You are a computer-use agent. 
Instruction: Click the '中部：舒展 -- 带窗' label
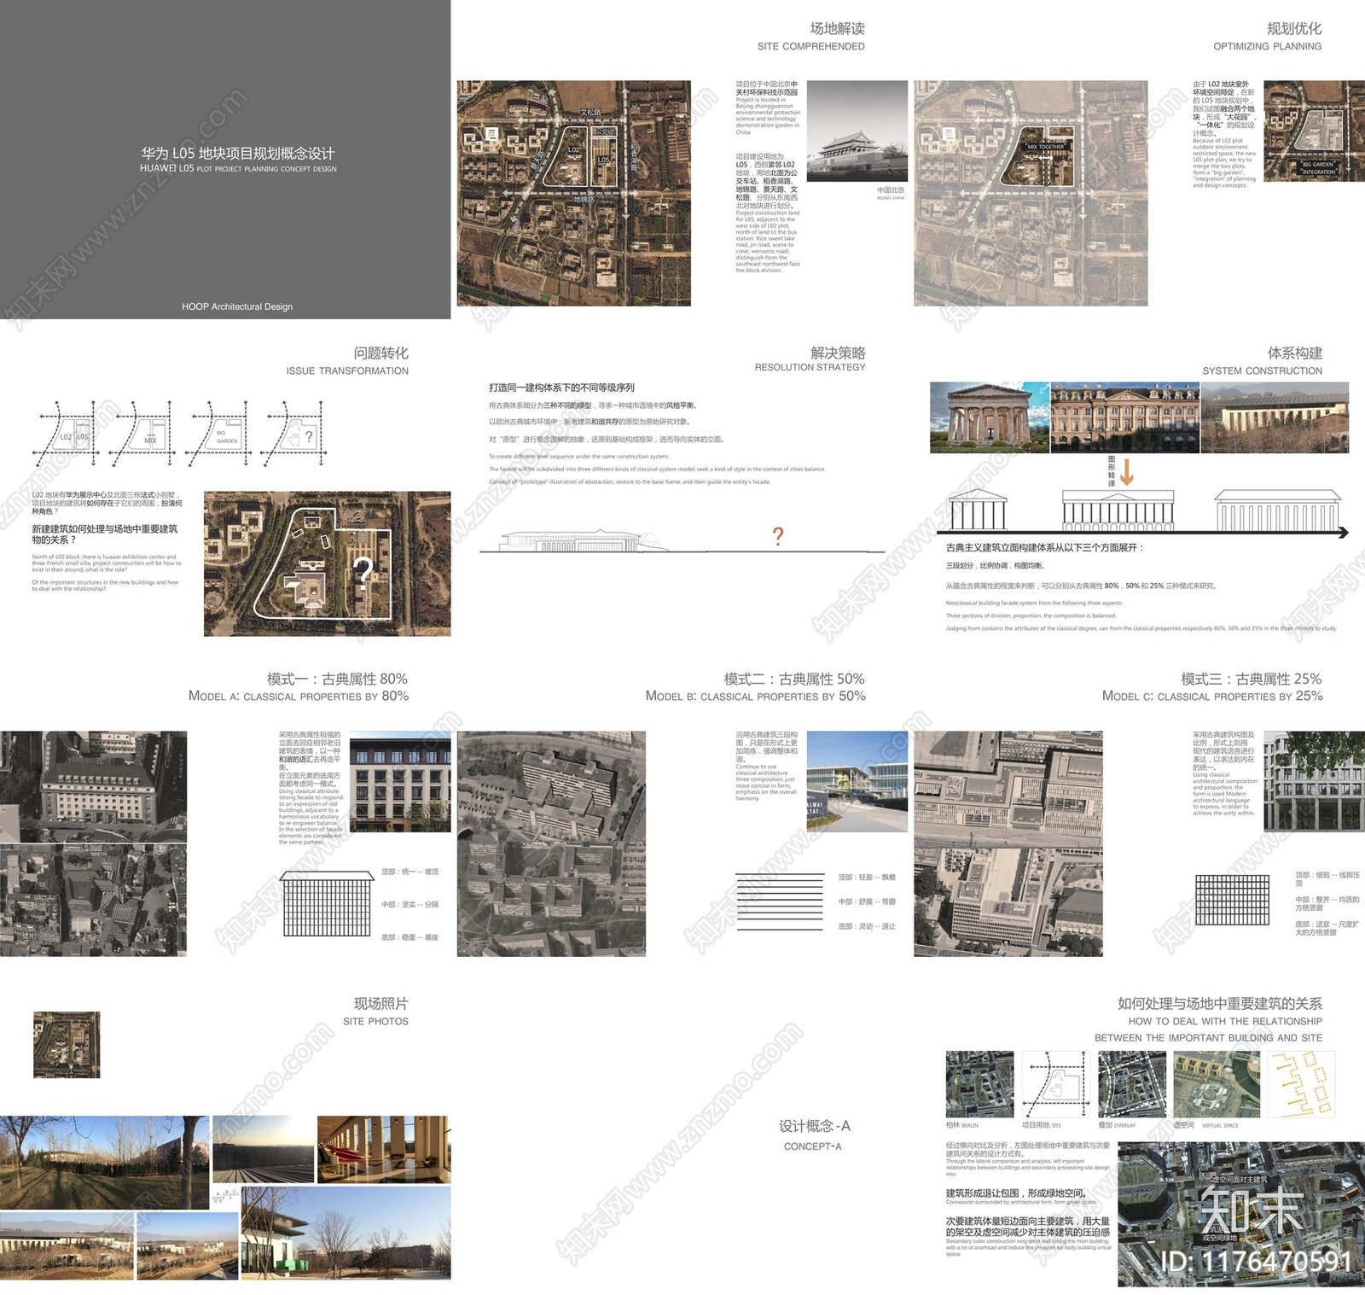pyautogui.click(x=867, y=901)
